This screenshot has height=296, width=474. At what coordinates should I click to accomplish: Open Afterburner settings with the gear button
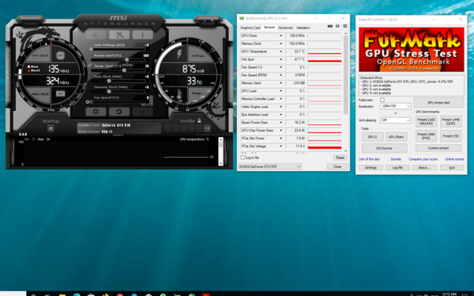[x=96, y=112]
